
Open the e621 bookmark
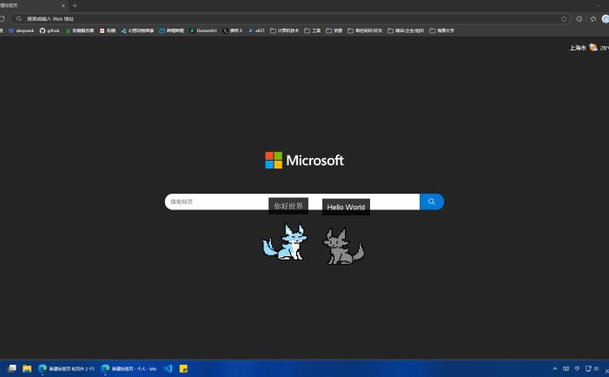(x=256, y=30)
